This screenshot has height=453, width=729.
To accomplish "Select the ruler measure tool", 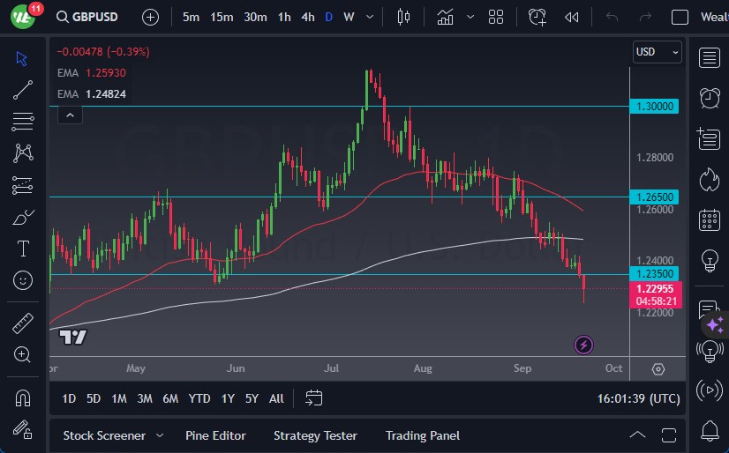I will [23, 323].
